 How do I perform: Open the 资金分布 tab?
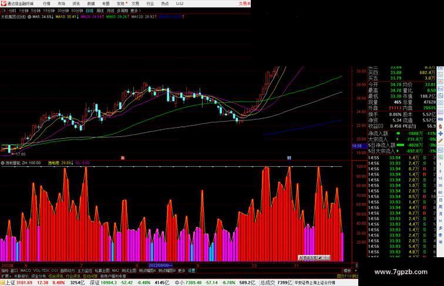click(x=39, y=276)
